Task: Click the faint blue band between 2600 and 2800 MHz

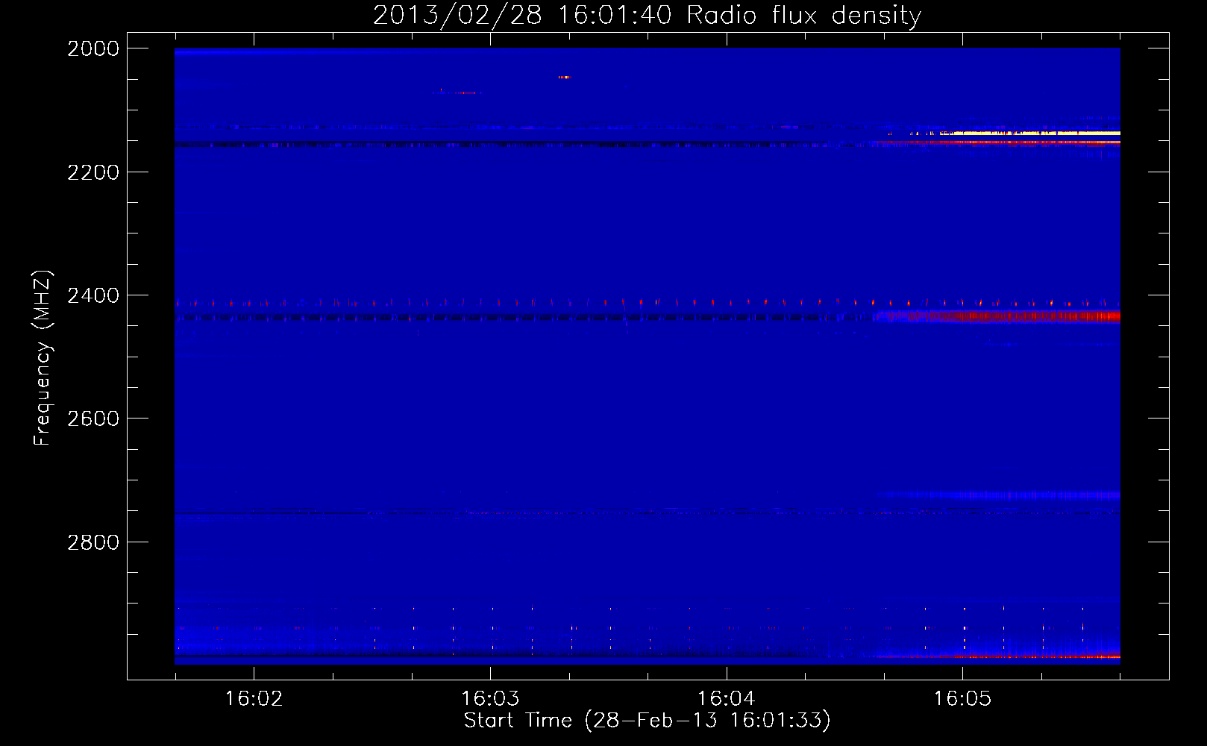Action: pyautogui.click(x=1000, y=495)
